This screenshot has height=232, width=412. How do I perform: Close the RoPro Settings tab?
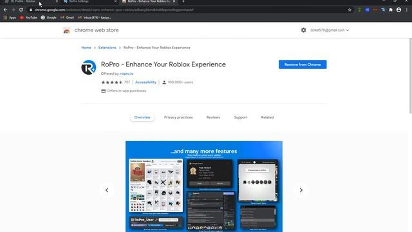pos(115,1)
